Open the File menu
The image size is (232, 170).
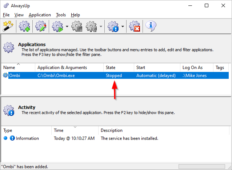[x=6, y=15]
